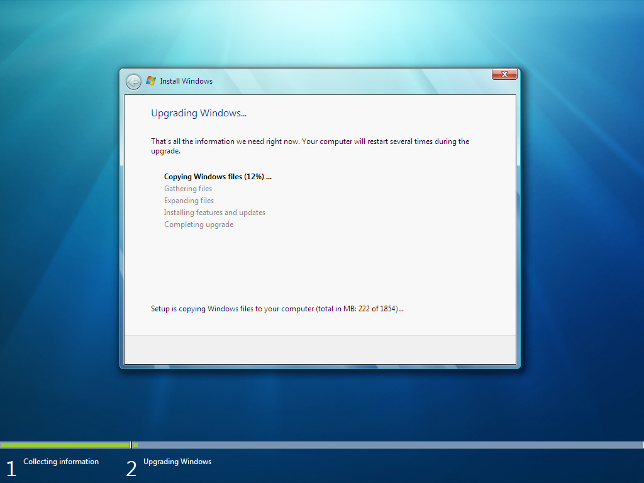The width and height of the screenshot is (644, 483).
Task: Click the restart information paragraph
Action: point(310,146)
